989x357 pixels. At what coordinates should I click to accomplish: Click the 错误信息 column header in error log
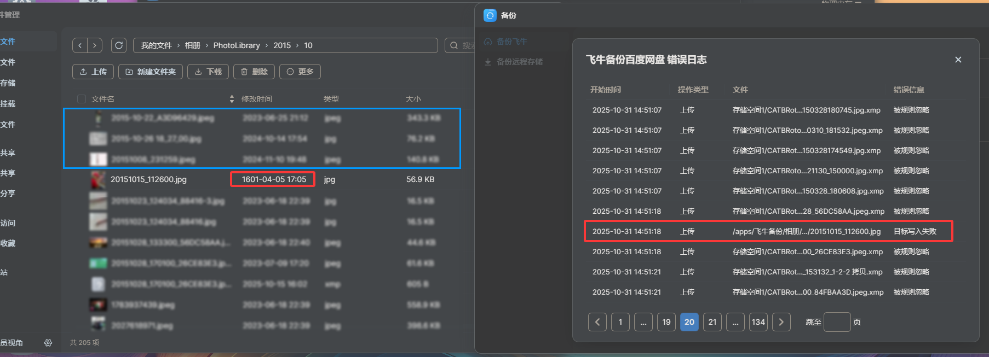click(x=909, y=90)
